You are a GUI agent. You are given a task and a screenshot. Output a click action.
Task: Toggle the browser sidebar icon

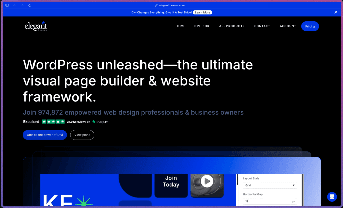(7, 5)
